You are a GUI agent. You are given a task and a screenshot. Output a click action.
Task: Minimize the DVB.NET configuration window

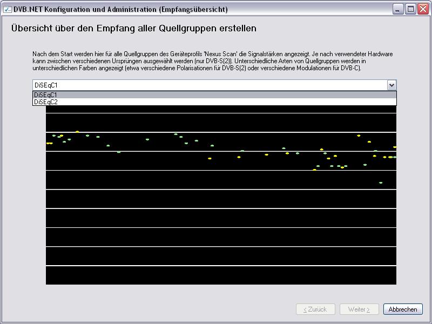click(x=398, y=9)
